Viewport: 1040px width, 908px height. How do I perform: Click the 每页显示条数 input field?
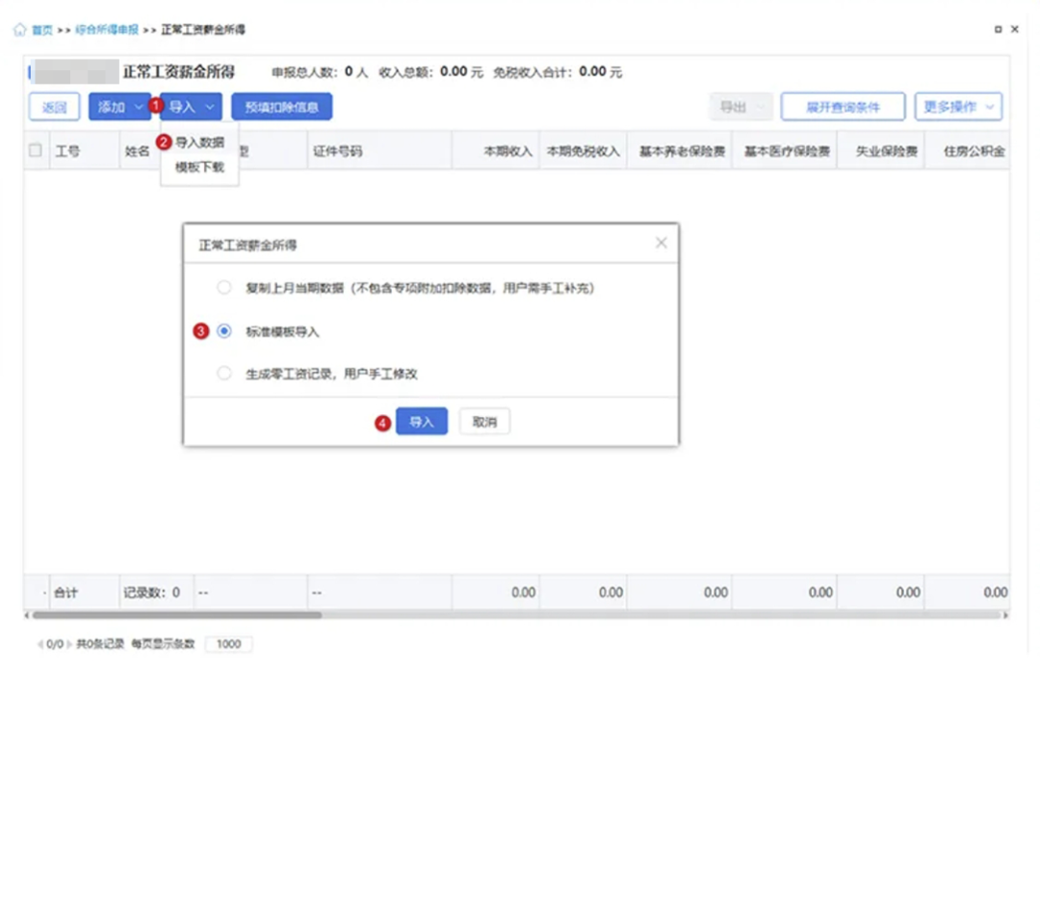pos(228,644)
